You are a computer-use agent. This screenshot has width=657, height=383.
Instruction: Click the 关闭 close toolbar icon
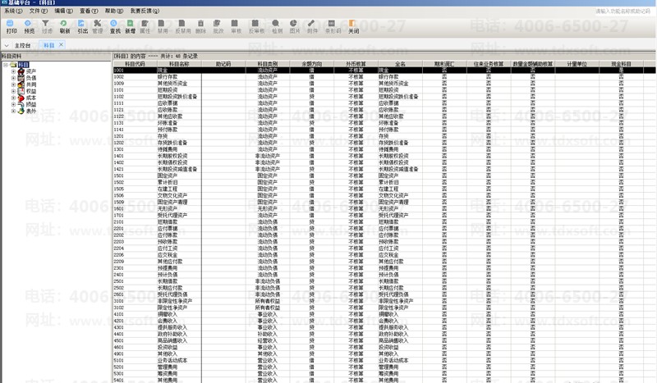pos(353,25)
